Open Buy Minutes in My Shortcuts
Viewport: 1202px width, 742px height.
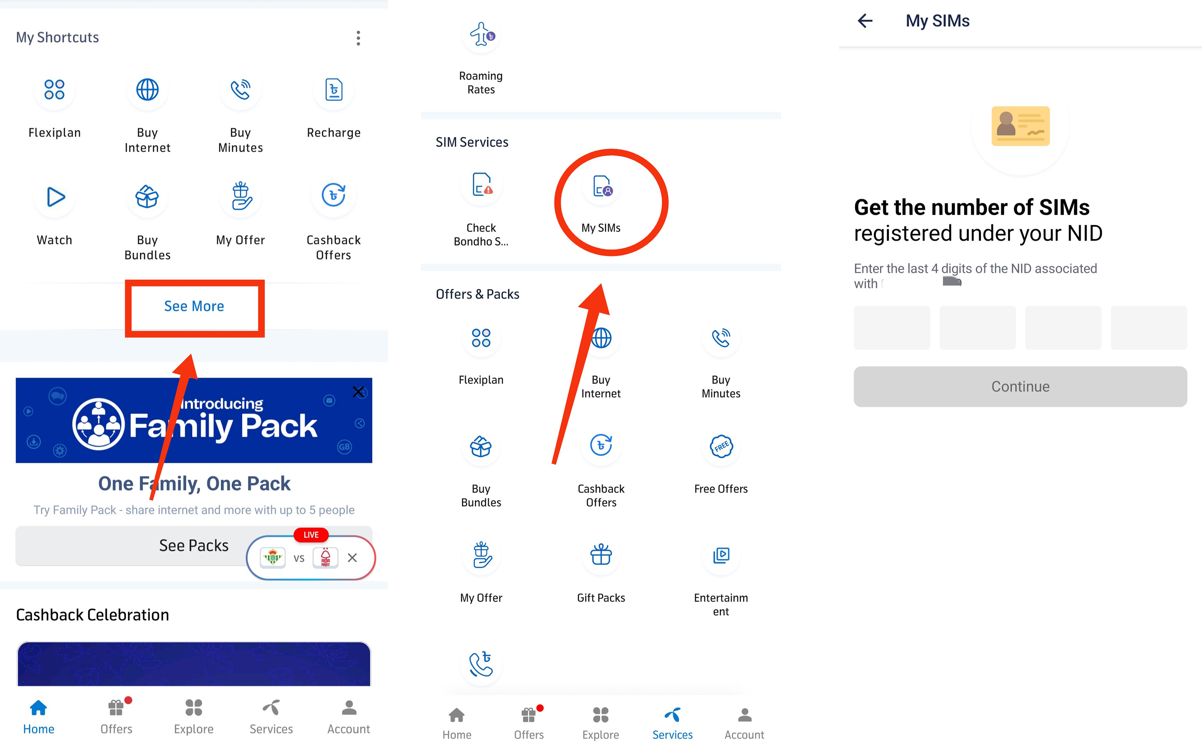coord(240,114)
